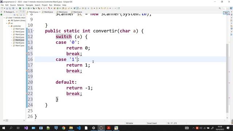Click Collapse All in Package Explorer
This screenshot has width=233, height=131.
click(15, 15)
